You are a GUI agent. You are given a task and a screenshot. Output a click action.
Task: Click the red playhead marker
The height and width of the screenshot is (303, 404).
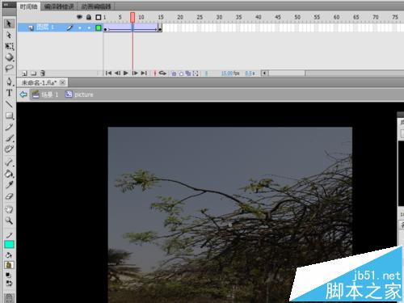tap(133, 17)
